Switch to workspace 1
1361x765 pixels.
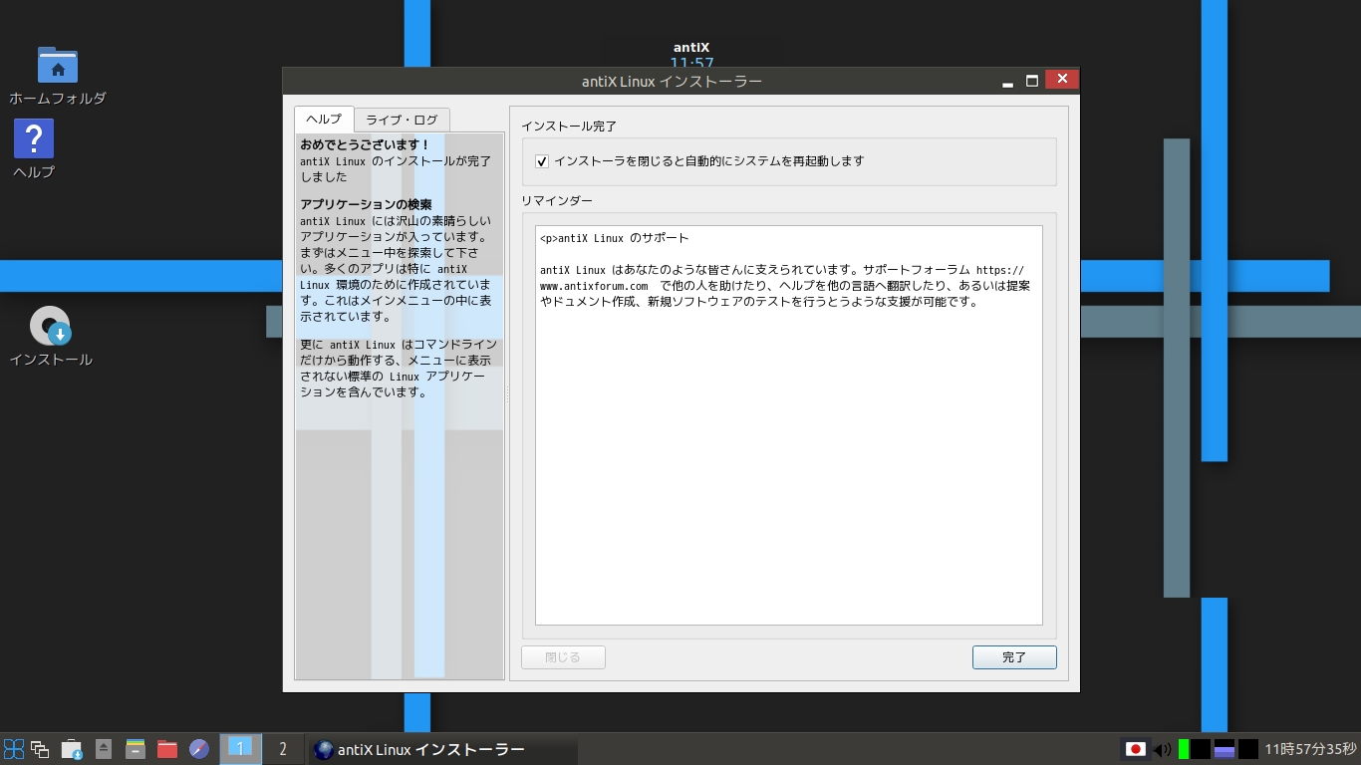(x=240, y=749)
